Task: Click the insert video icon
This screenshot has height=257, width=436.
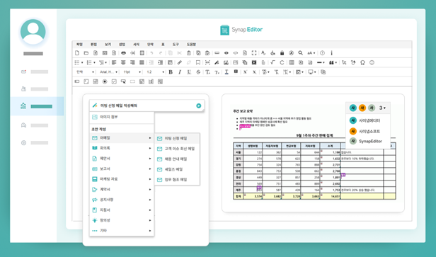Action: tap(254, 62)
